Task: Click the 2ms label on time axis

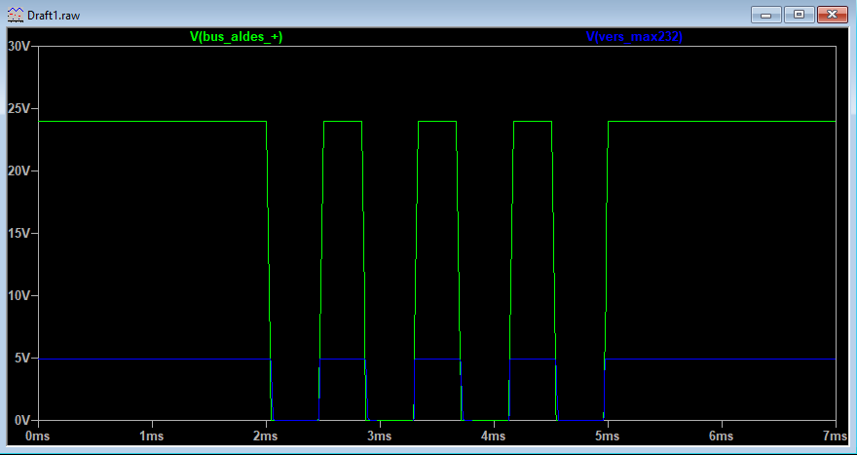Action: coord(266,436)
